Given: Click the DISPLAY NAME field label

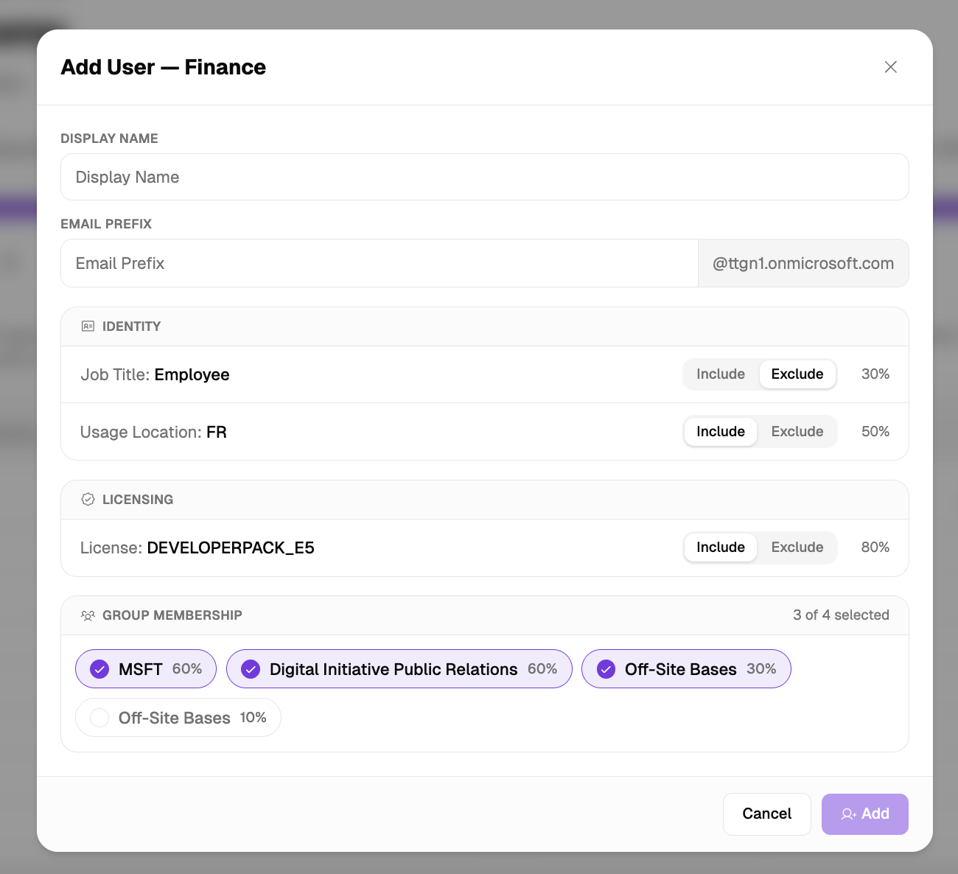Looking at the screenshot, I should point(109,139).
